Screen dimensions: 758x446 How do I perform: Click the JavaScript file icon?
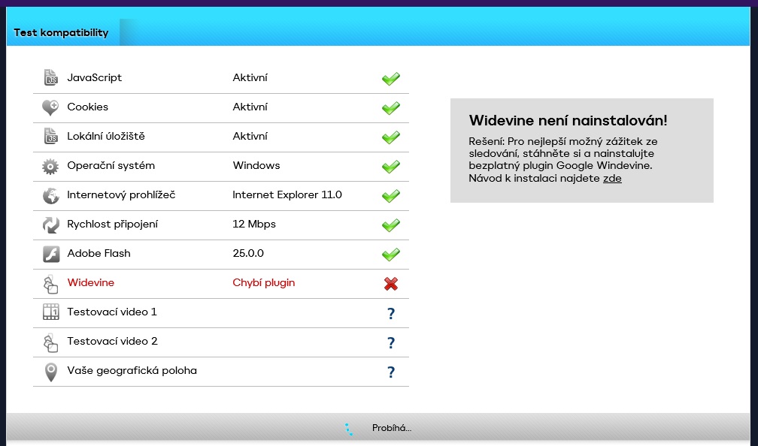pyautogui.click(x=50, y=78)
